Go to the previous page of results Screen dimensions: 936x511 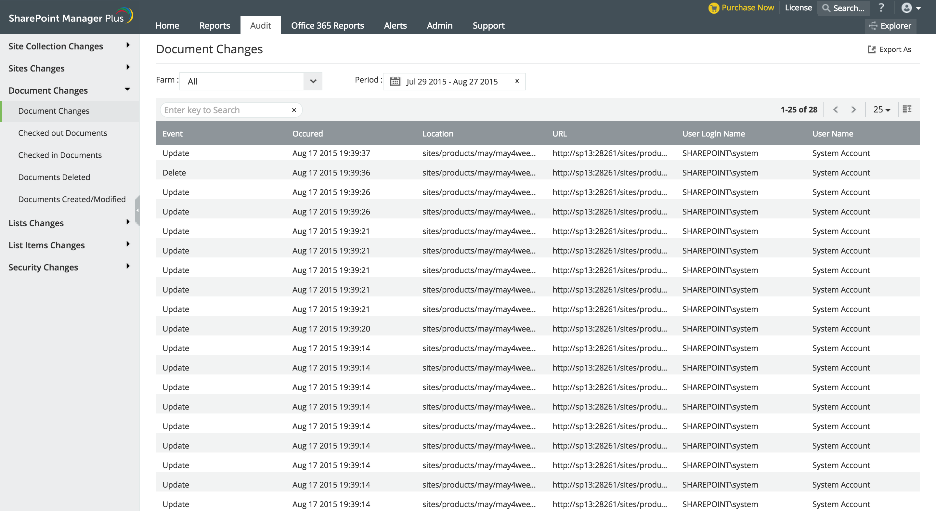pyautogui.click(x=836, y=110)
